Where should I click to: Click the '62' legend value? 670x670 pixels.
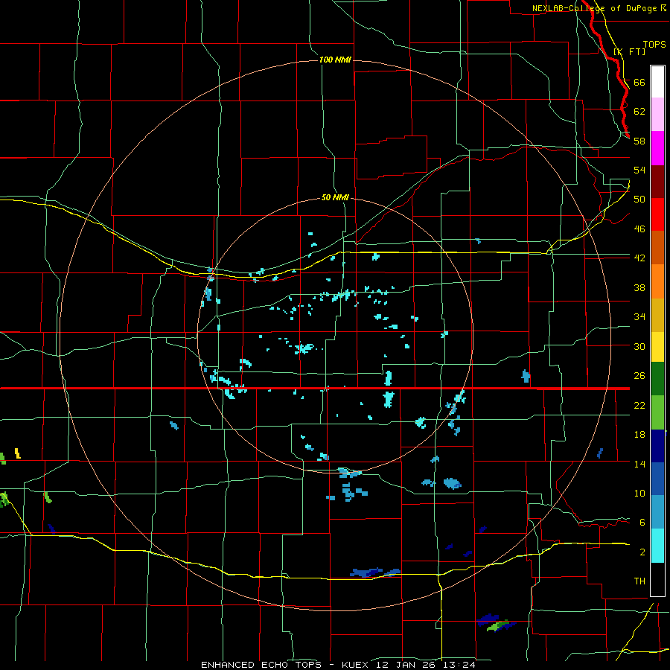639,112
